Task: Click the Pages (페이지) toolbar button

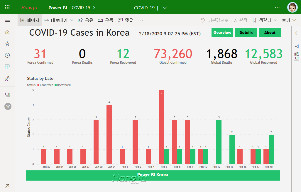Action: tap(30, 20)
